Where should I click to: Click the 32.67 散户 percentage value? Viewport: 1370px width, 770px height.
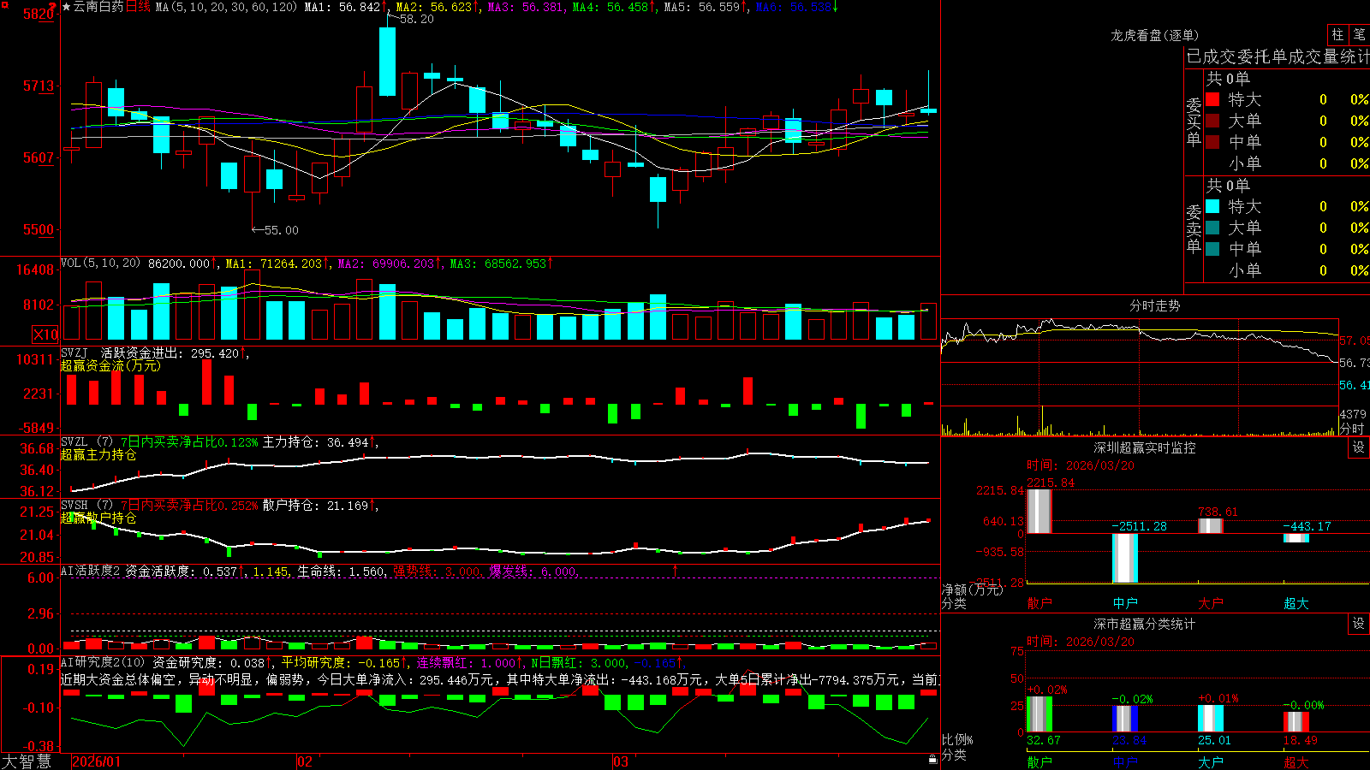tap(1044, 740)
